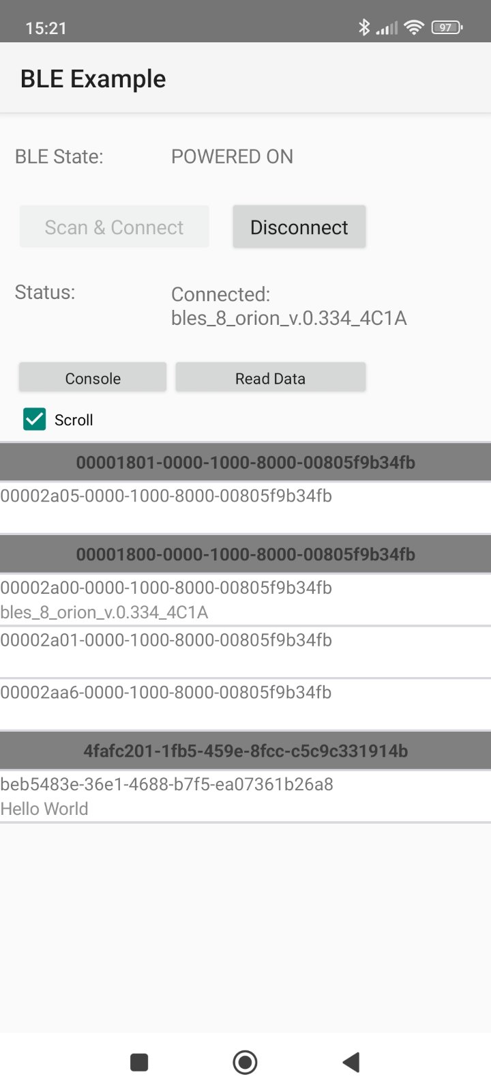Uncheck the Scroll checkbox

point(35,420)
